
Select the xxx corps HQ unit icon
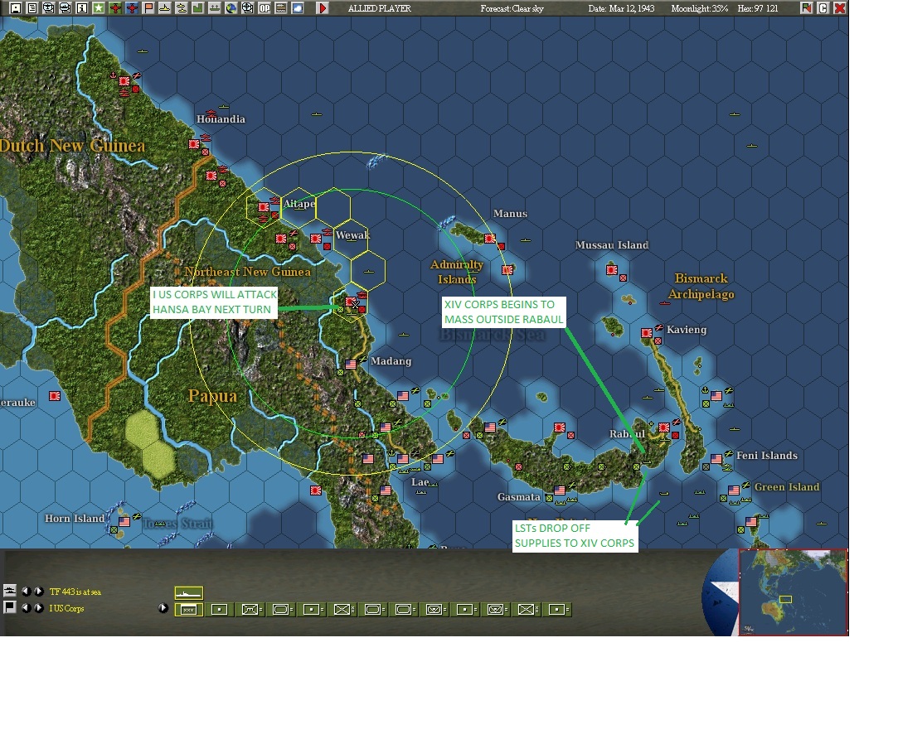(188, 610)
